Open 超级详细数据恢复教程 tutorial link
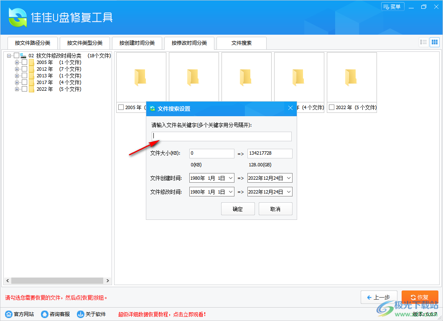Image resolution: width=443 pixels, height=321 pixels. click(x=162, y=314)
